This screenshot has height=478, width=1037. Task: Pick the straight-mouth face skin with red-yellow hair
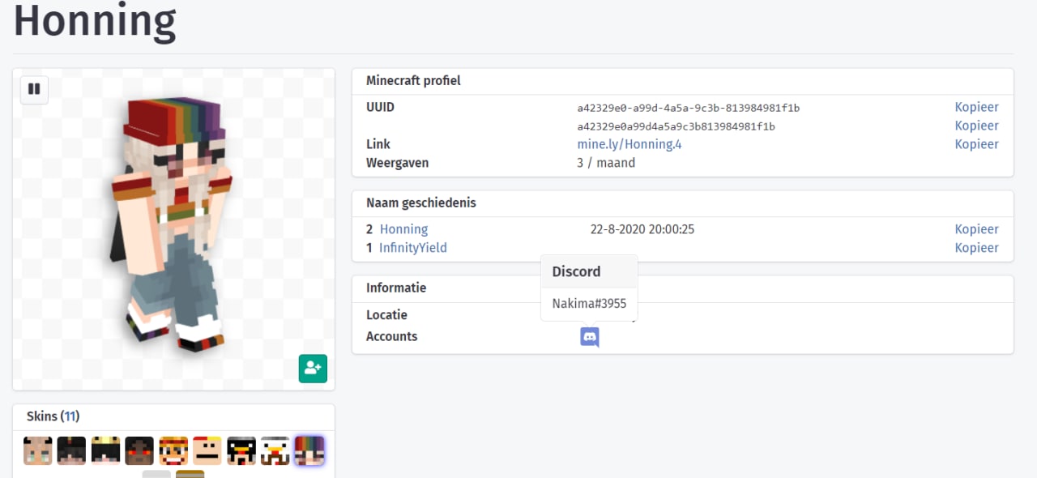click(207, 450)
